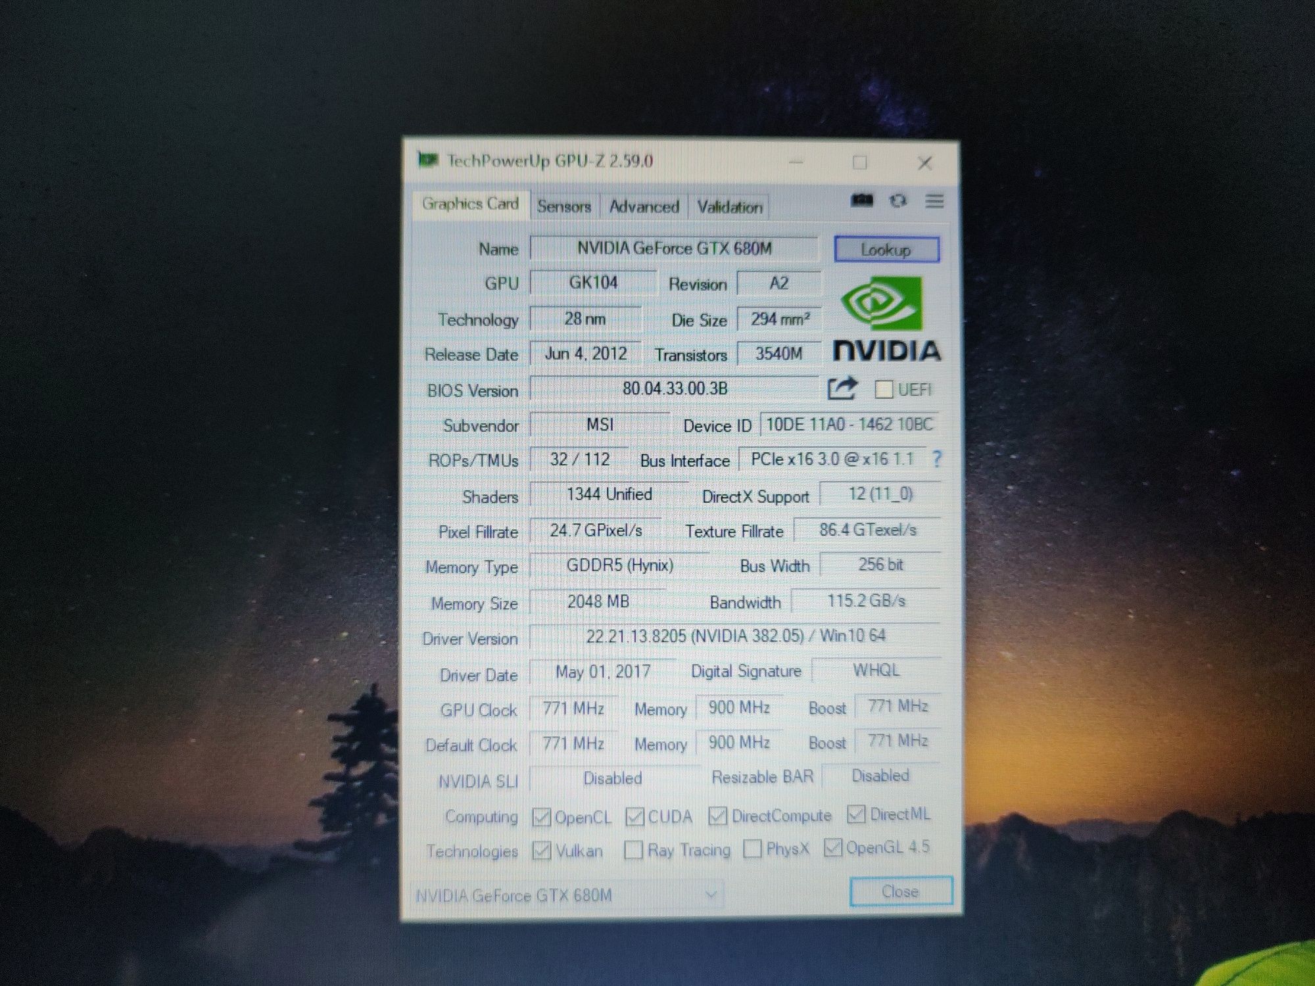Click the Driver Date value May 01, 2017
The height and width of the screenshot is (986, 1315).
click(x=602, y=672)
